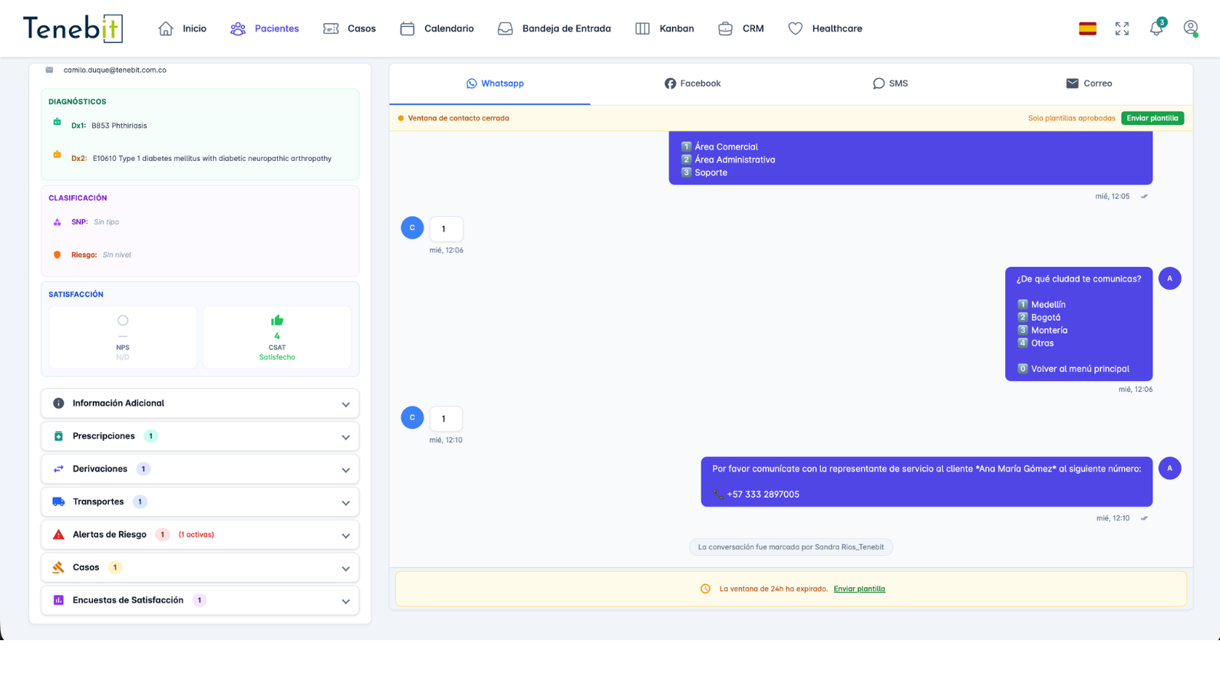Viewport: 1220px width, 690px height.
Task: Switch to the Whatsapp tab
Action: (495, 84)
